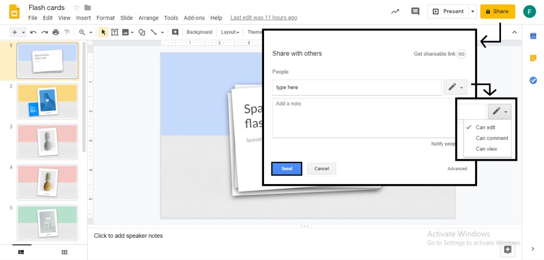
Task: Star the Flash cards presentation
Action: (x=76, y=7)
